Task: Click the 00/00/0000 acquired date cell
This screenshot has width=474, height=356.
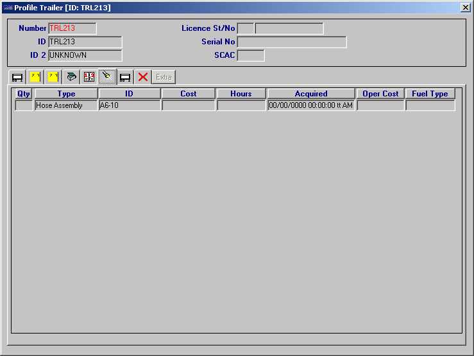Action: (x=311, y=105)
